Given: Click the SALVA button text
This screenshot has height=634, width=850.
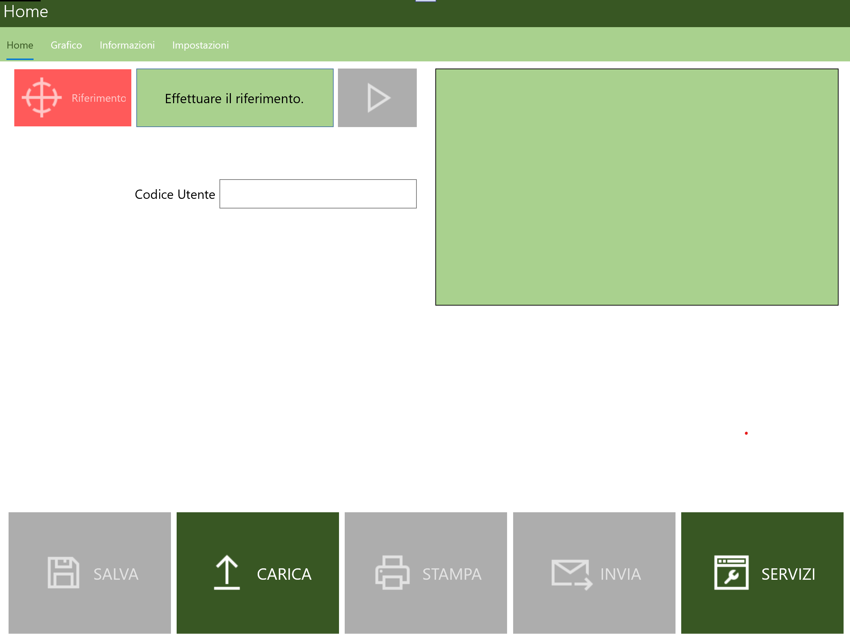Looking at the screenshot, I should (116, 574).
